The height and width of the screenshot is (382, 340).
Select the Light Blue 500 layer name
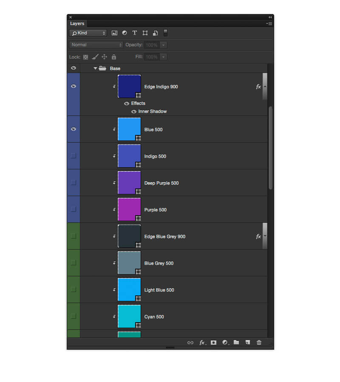(159, 290)
